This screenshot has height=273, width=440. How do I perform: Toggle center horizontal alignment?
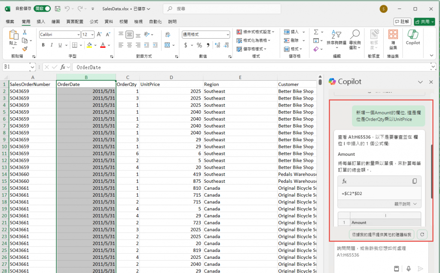[x=129, y=45]
